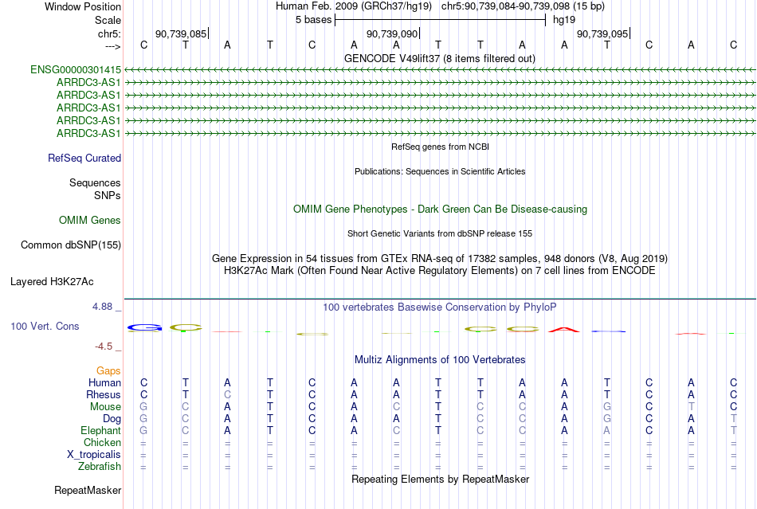Click the RefSeq genes from NCBI title
This screenshot has width=757, height=509.
[441, 147]
